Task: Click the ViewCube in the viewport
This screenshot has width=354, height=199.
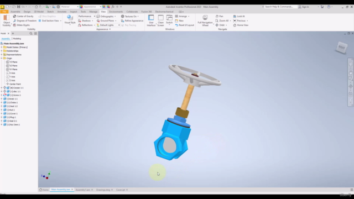Action: click(342, 47)
